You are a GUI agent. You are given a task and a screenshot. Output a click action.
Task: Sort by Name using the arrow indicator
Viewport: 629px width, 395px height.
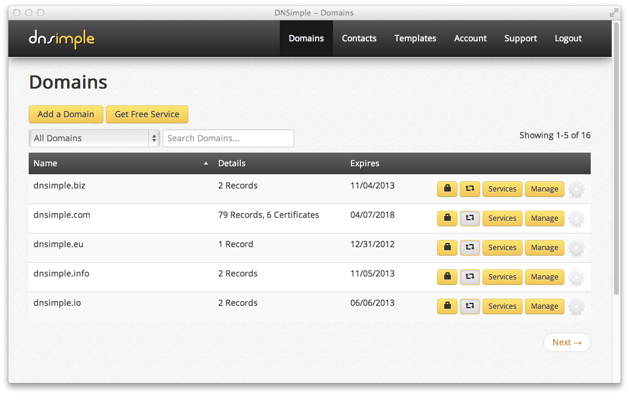point(206,163)
